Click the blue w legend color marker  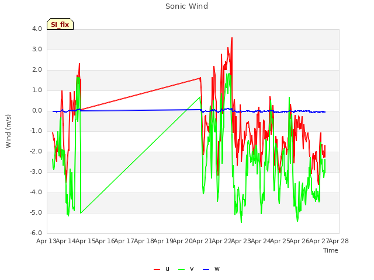(206, 269)
